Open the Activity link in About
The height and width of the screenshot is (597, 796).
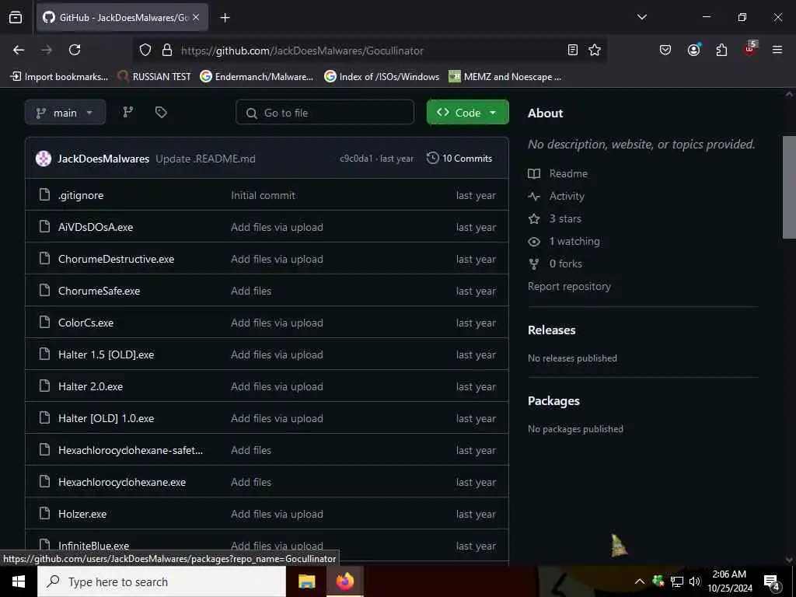point(557,196)
